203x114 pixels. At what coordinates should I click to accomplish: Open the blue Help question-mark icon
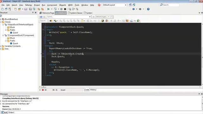pyautogui.click(x=148, y=9)
